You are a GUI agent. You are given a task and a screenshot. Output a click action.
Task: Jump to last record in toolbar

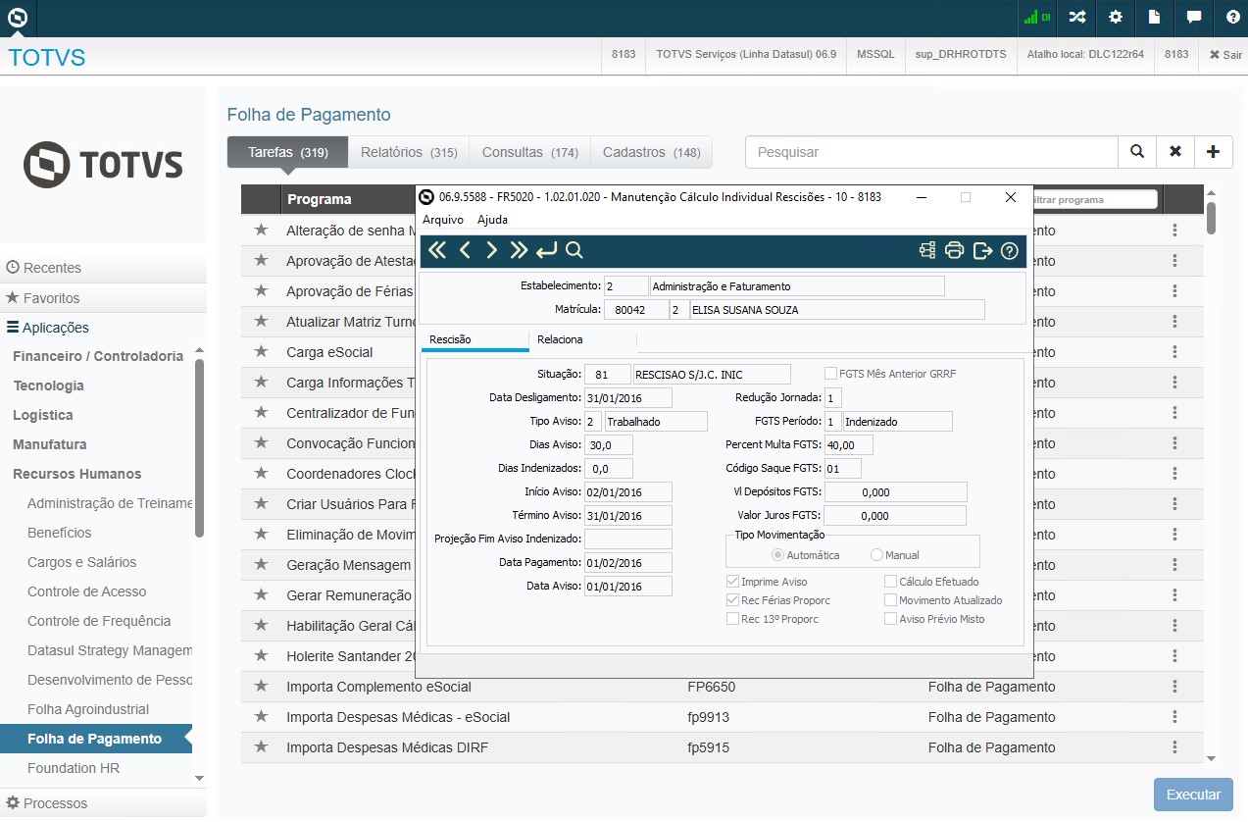tap(519, 251)
